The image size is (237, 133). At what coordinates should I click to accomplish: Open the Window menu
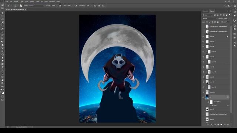[52, 1]
